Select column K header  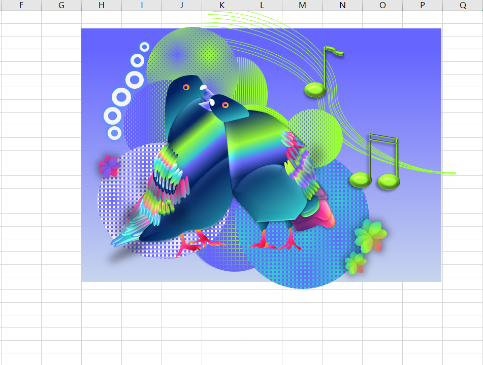222,6
